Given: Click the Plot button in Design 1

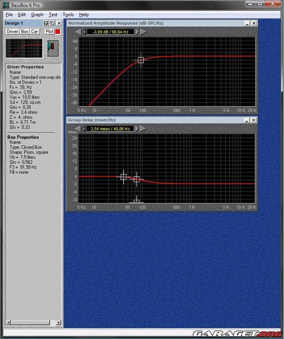Looking at the screenshot, I should click(x=49, y=32).
